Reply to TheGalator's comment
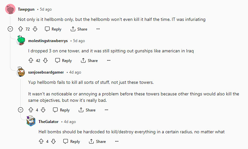 coord(71,141)
